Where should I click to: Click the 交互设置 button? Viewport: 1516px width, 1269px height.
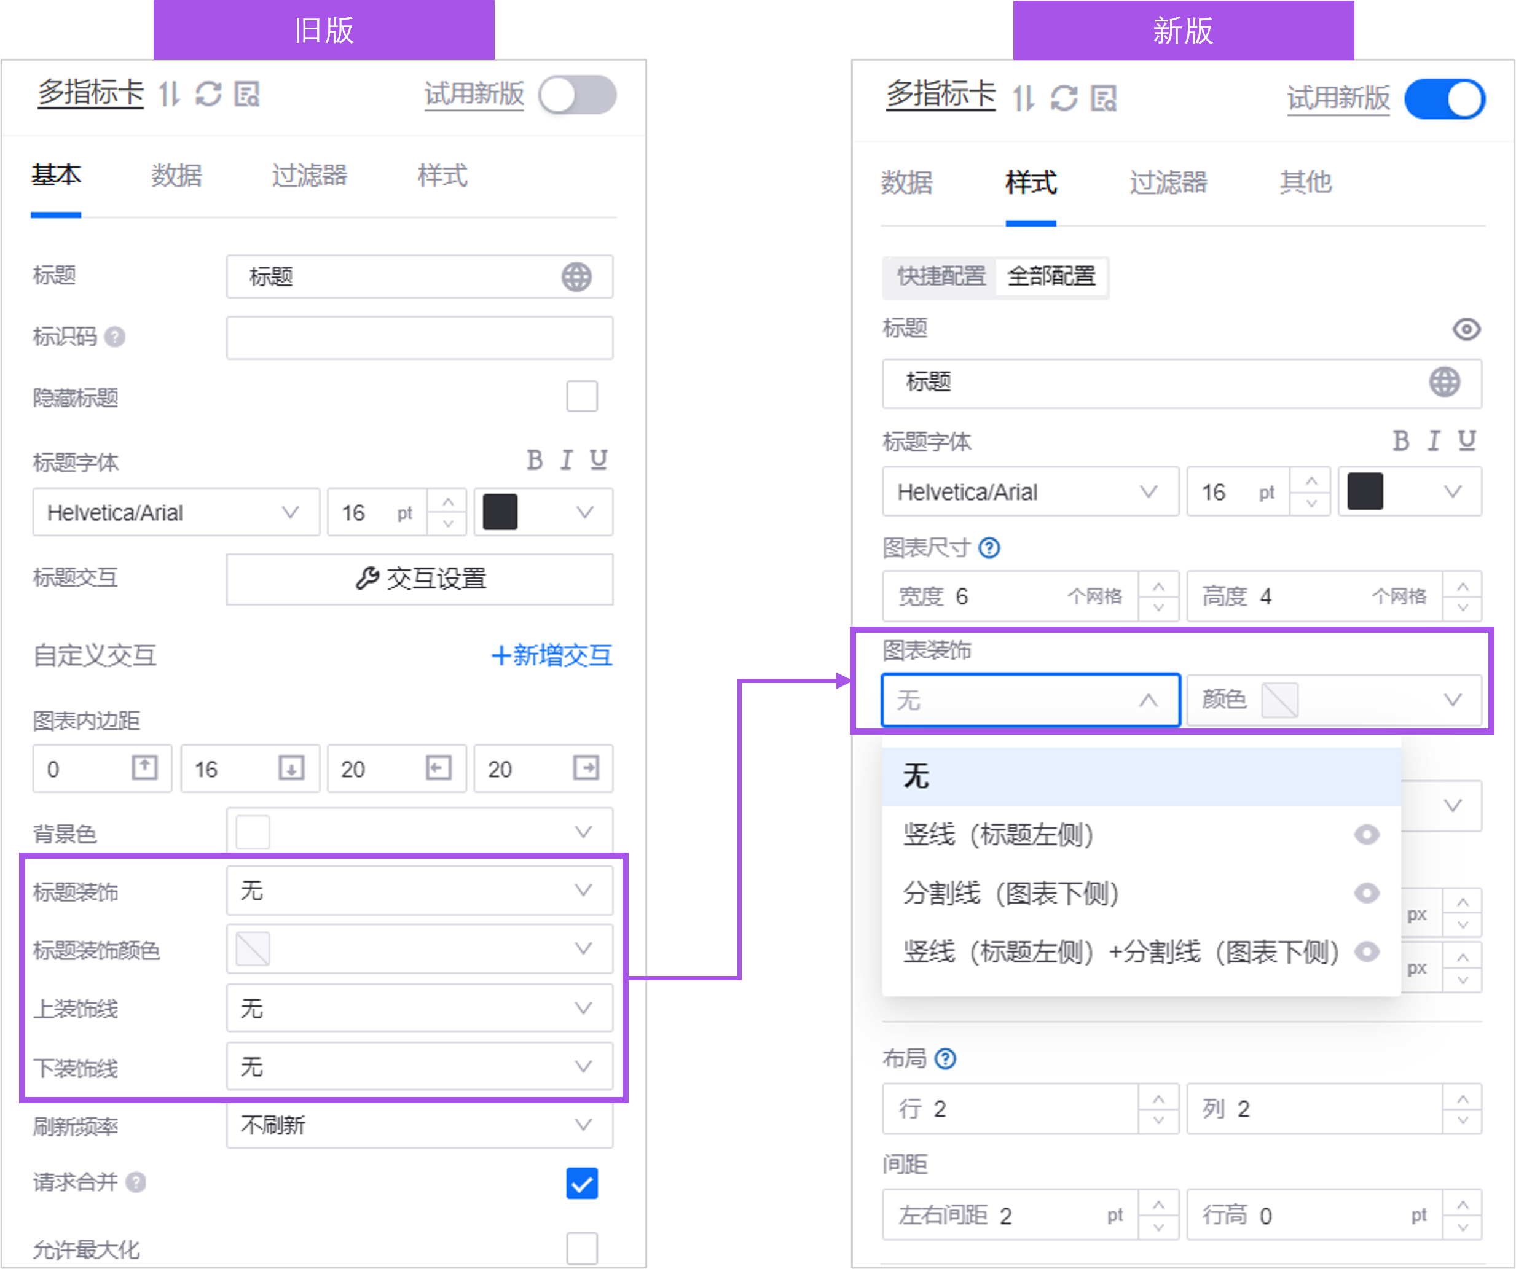pyautogui.click(x=420, y=579)
